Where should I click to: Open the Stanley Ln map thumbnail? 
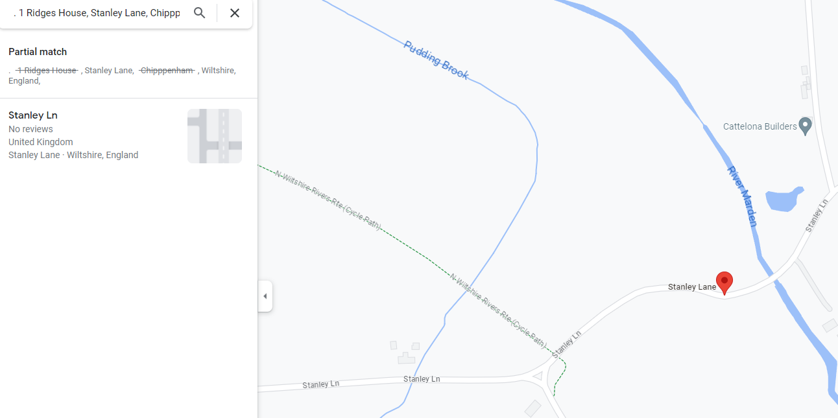pos(215,136)
